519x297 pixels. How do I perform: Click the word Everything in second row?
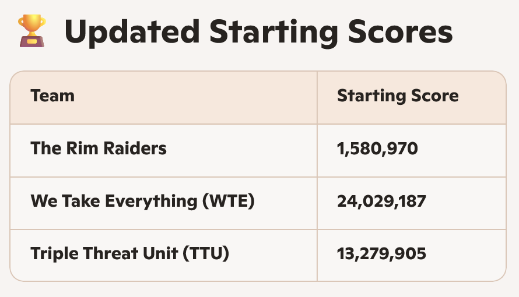pos(151,201)
